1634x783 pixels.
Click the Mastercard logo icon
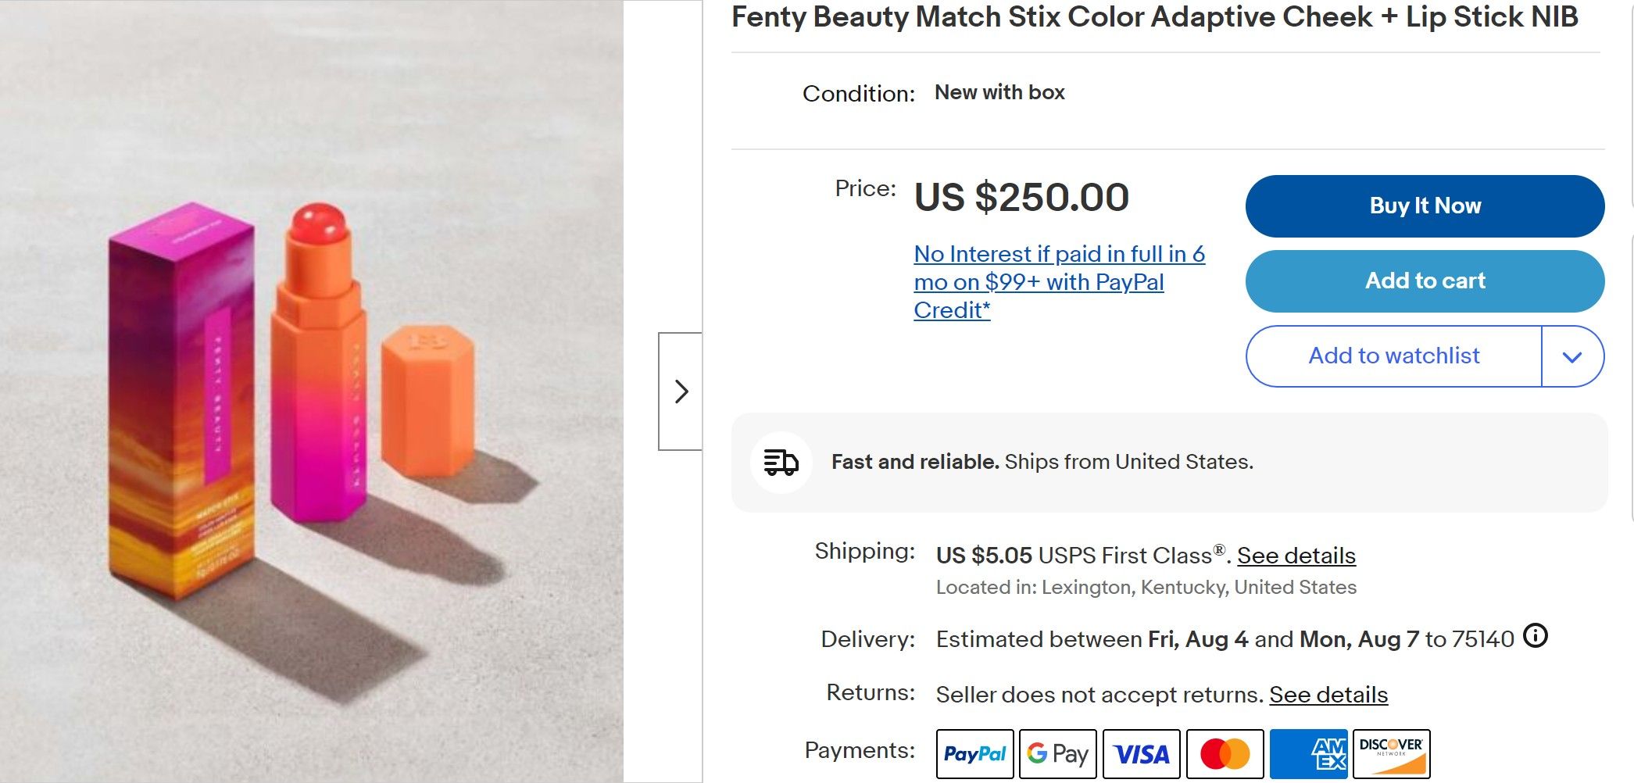click(x=1225, y=754)
